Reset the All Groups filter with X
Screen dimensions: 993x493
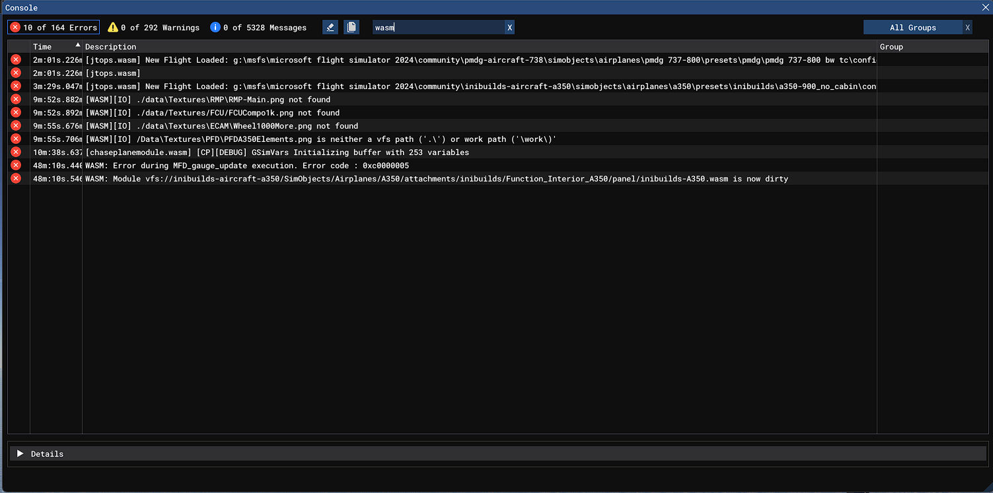pyautogui.click(x=967, y=27)
